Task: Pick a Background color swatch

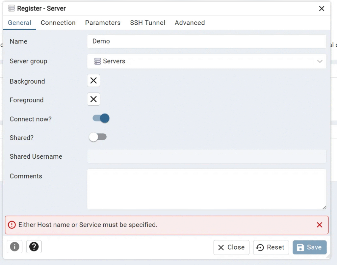Action: pos(93,81)
